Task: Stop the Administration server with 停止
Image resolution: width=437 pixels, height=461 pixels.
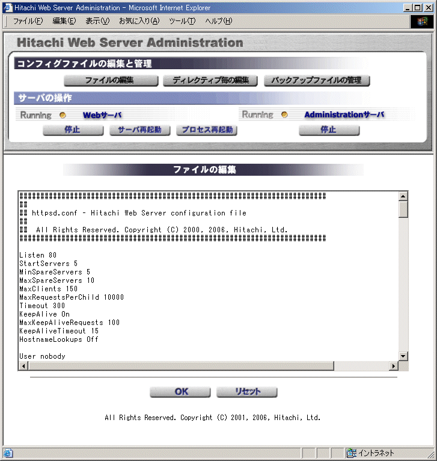Action: 329,130
